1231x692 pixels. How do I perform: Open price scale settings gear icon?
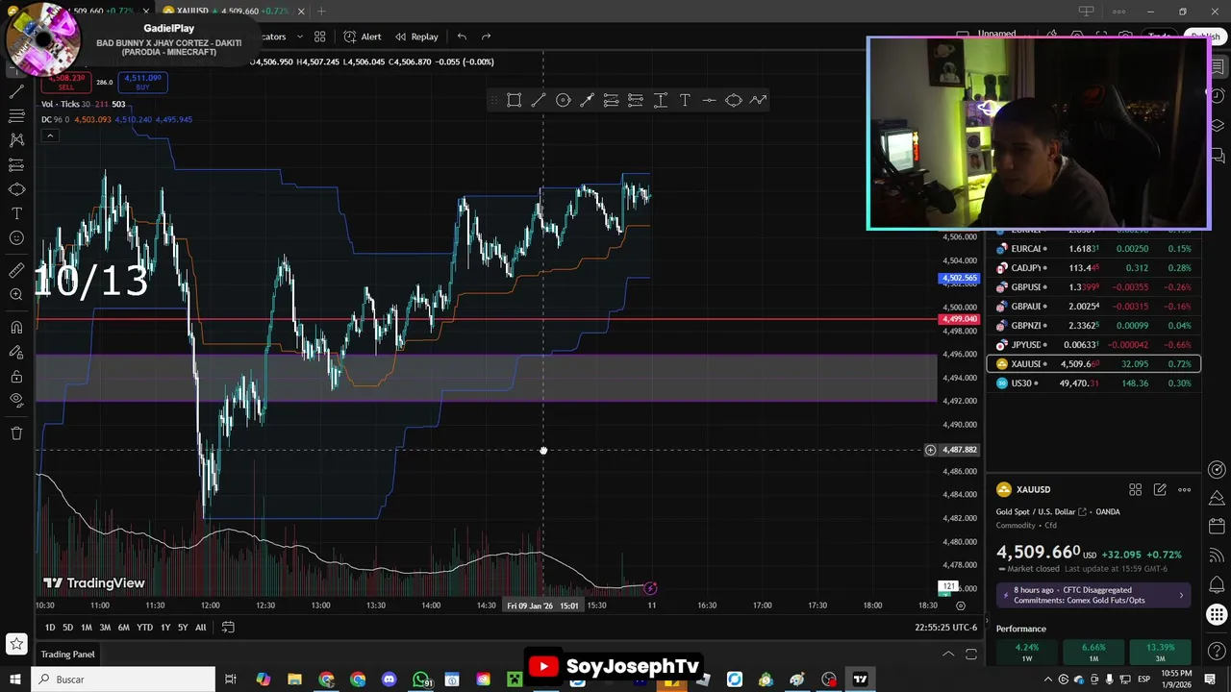[960, 605]
